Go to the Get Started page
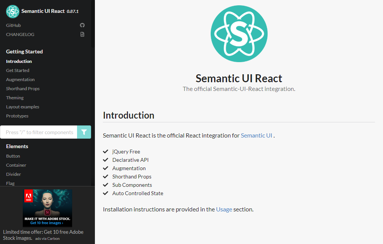The height and width of the screenshot is (244, 383). pos(17,70)
